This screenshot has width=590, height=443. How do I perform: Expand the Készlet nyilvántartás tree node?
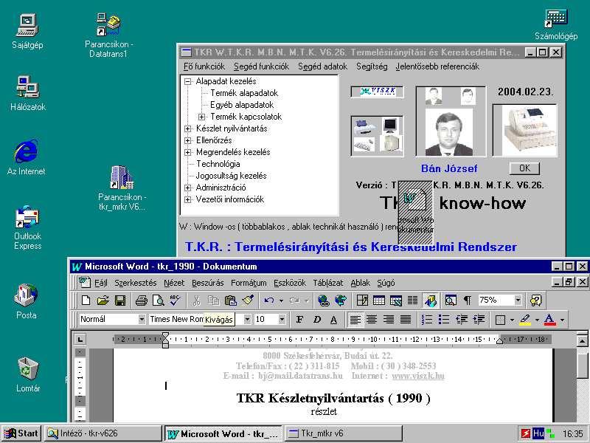(x=188, y=128)
